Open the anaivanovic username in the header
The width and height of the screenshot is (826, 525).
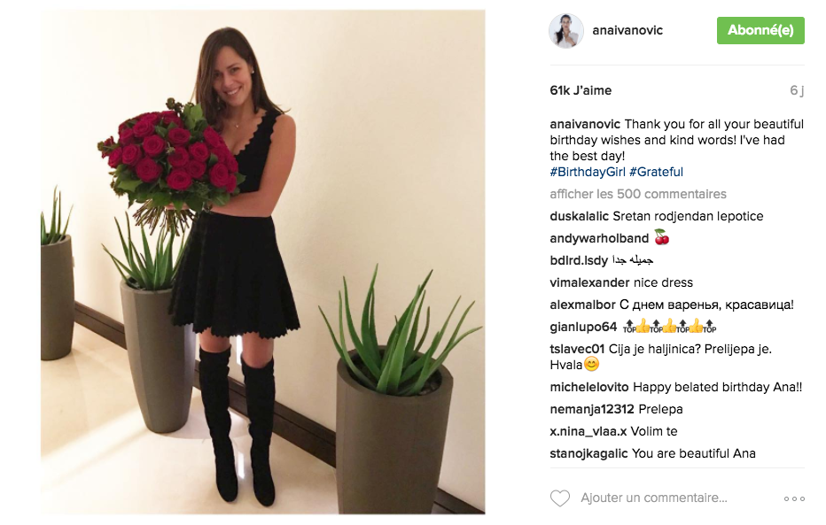(627, 30)
